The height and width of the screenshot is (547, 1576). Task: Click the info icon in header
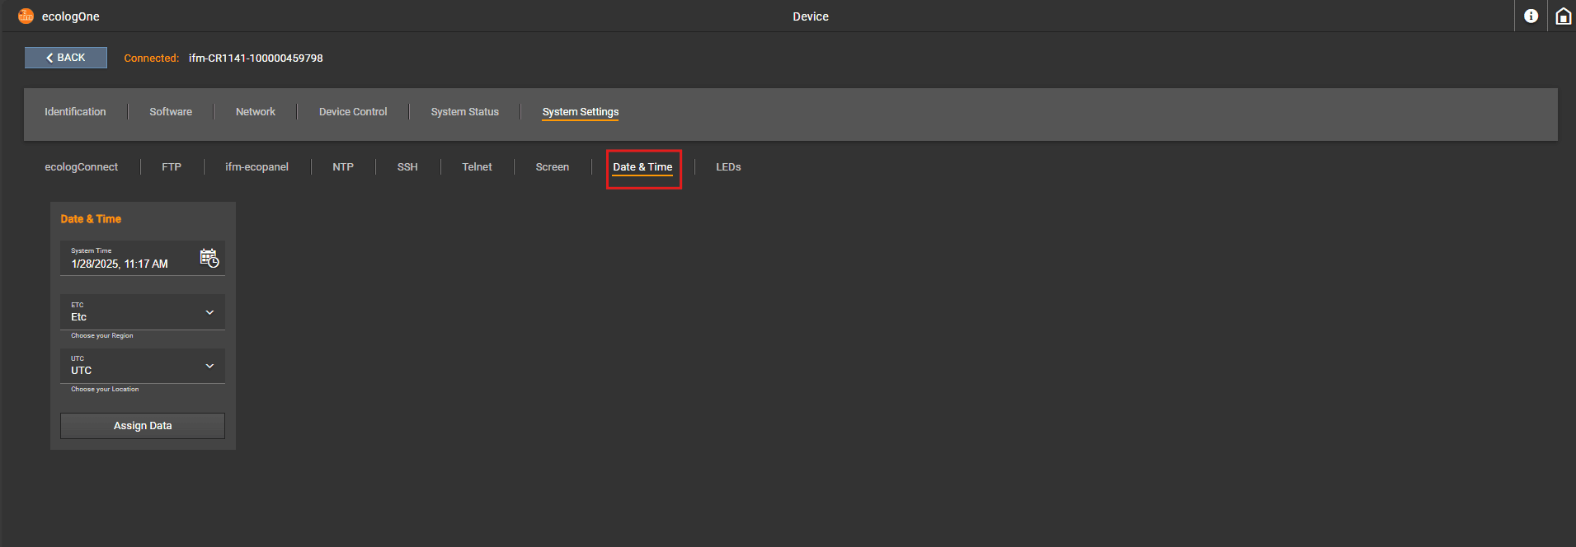1531,16
